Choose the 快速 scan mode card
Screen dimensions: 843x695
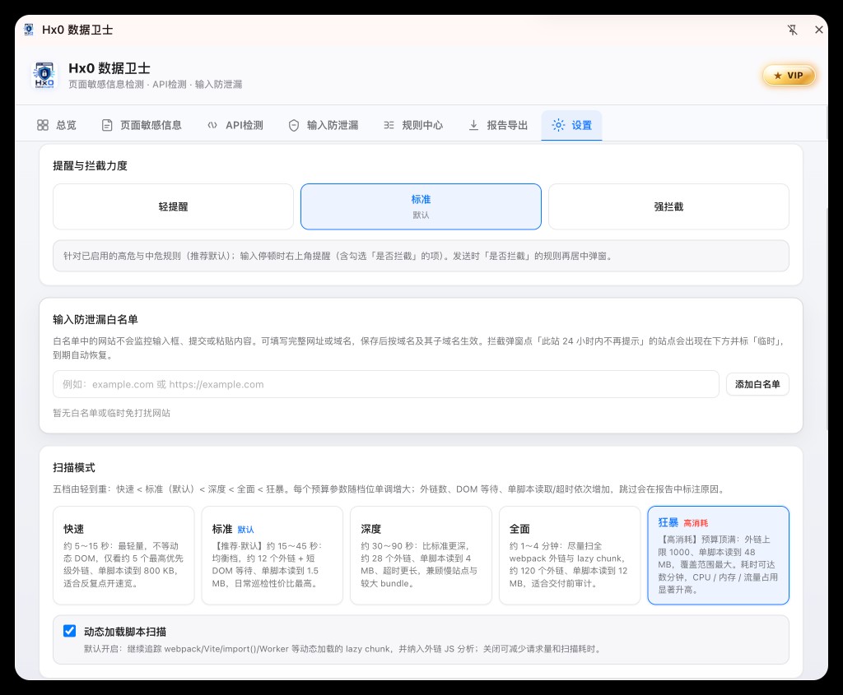coord(123,555)
